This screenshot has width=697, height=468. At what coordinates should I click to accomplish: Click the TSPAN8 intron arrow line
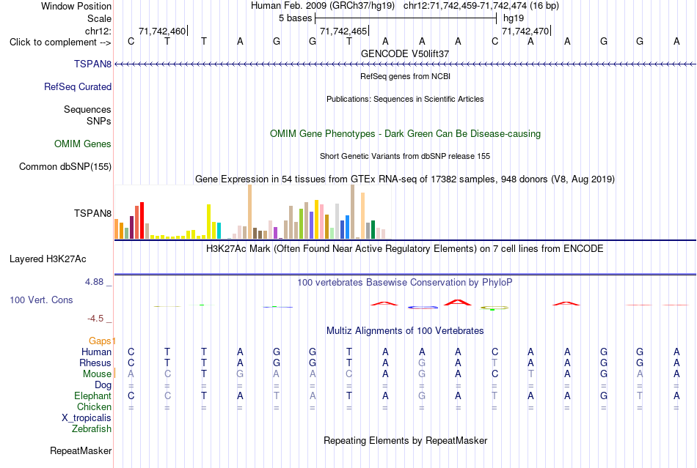tap(405, 64)
